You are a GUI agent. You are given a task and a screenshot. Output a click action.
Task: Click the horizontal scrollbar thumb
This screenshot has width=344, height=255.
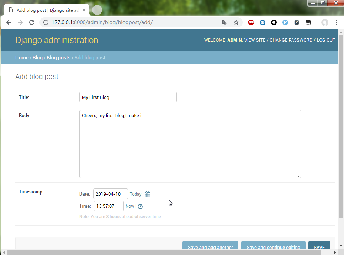164,253
